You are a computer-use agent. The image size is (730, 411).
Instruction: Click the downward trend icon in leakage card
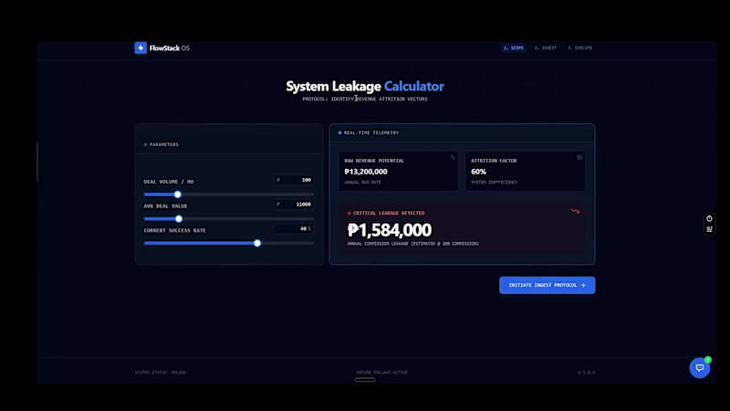pyautogui.click(x=576, y=212)
